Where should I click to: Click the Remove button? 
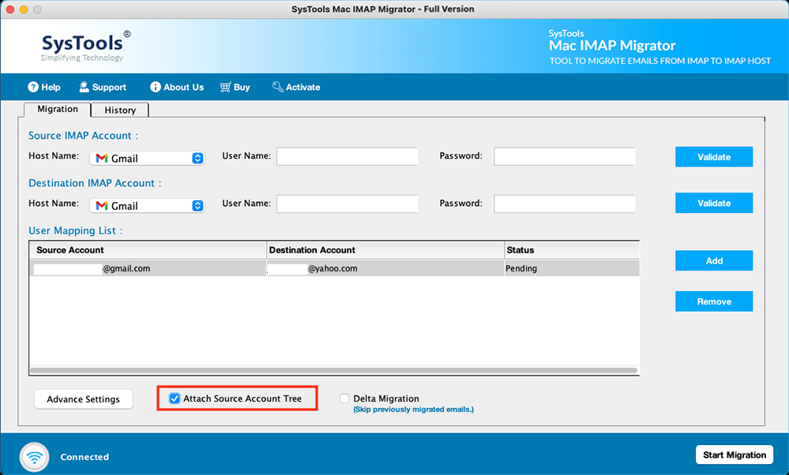pos(714,301)
